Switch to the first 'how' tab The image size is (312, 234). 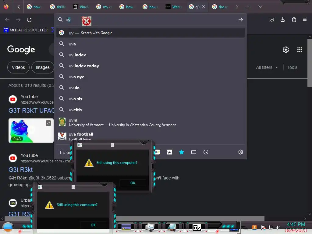(34, 7)
